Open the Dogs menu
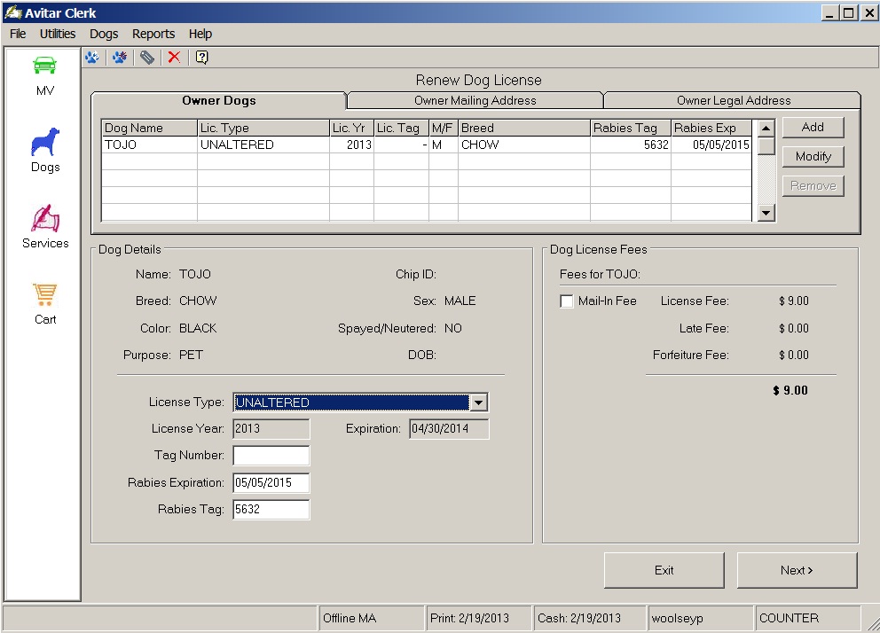Screen dimensions: 880x633 (x=104, y=34)
